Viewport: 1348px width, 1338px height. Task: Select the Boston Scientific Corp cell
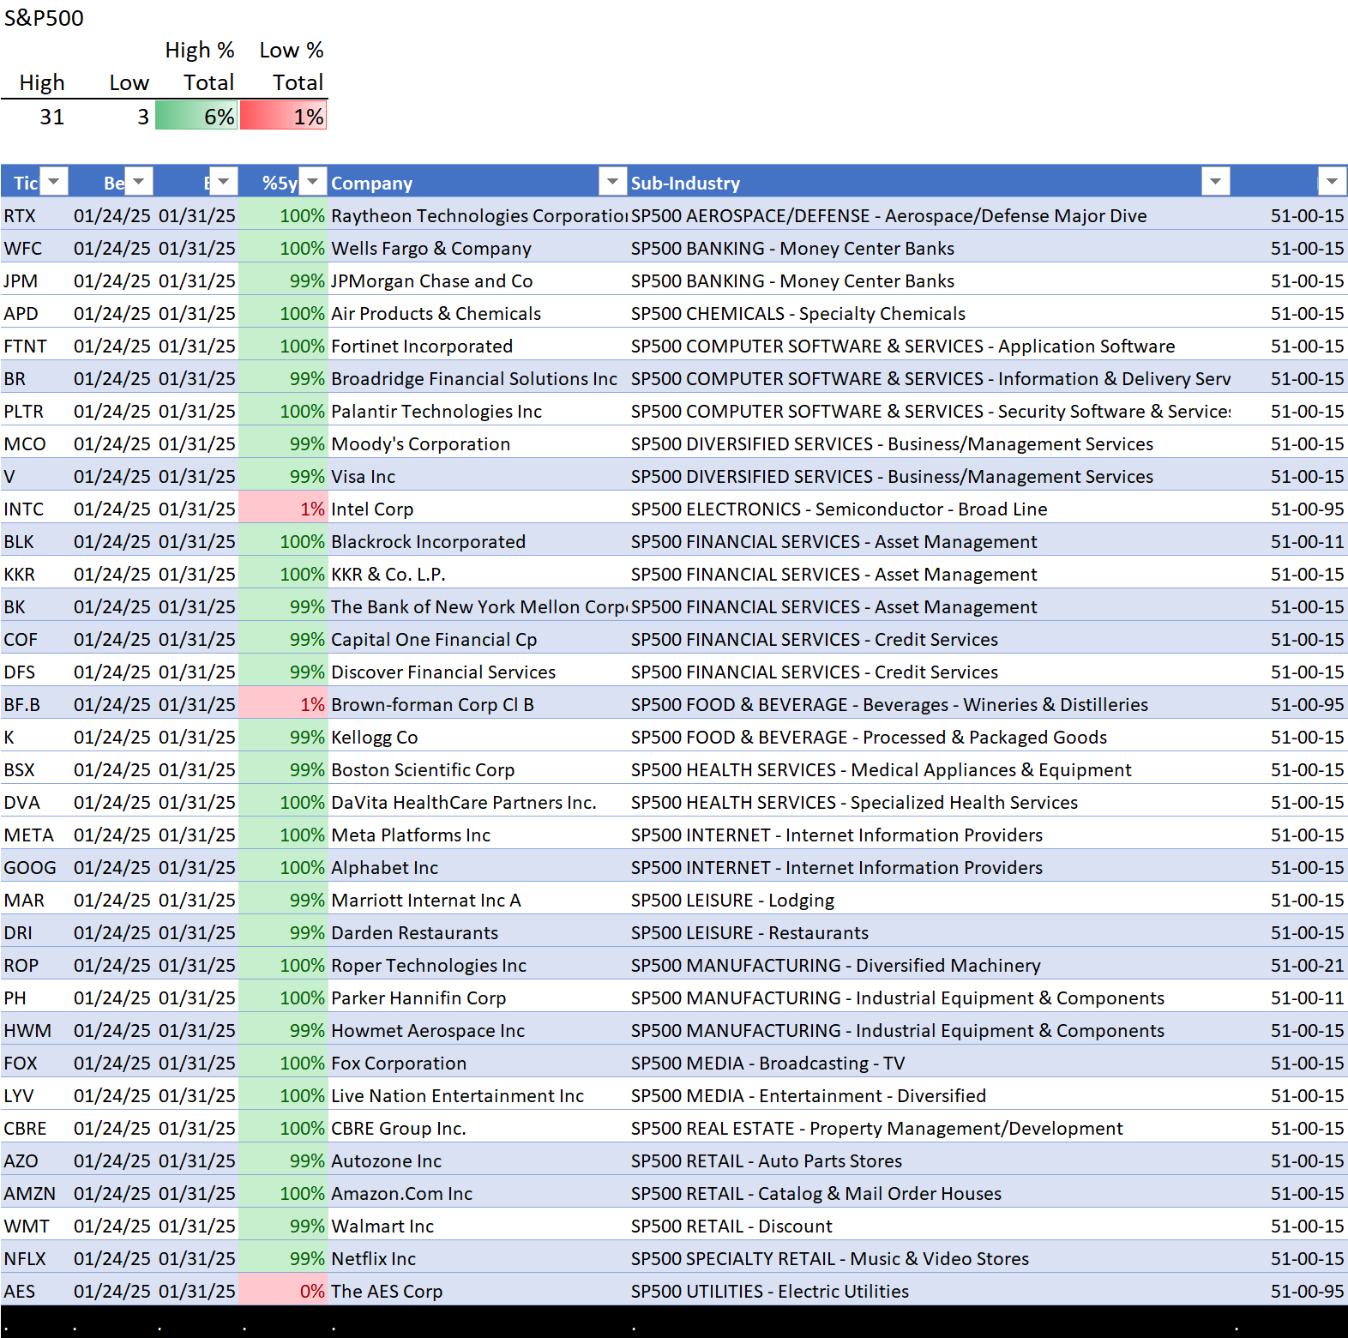pos(478,769)
